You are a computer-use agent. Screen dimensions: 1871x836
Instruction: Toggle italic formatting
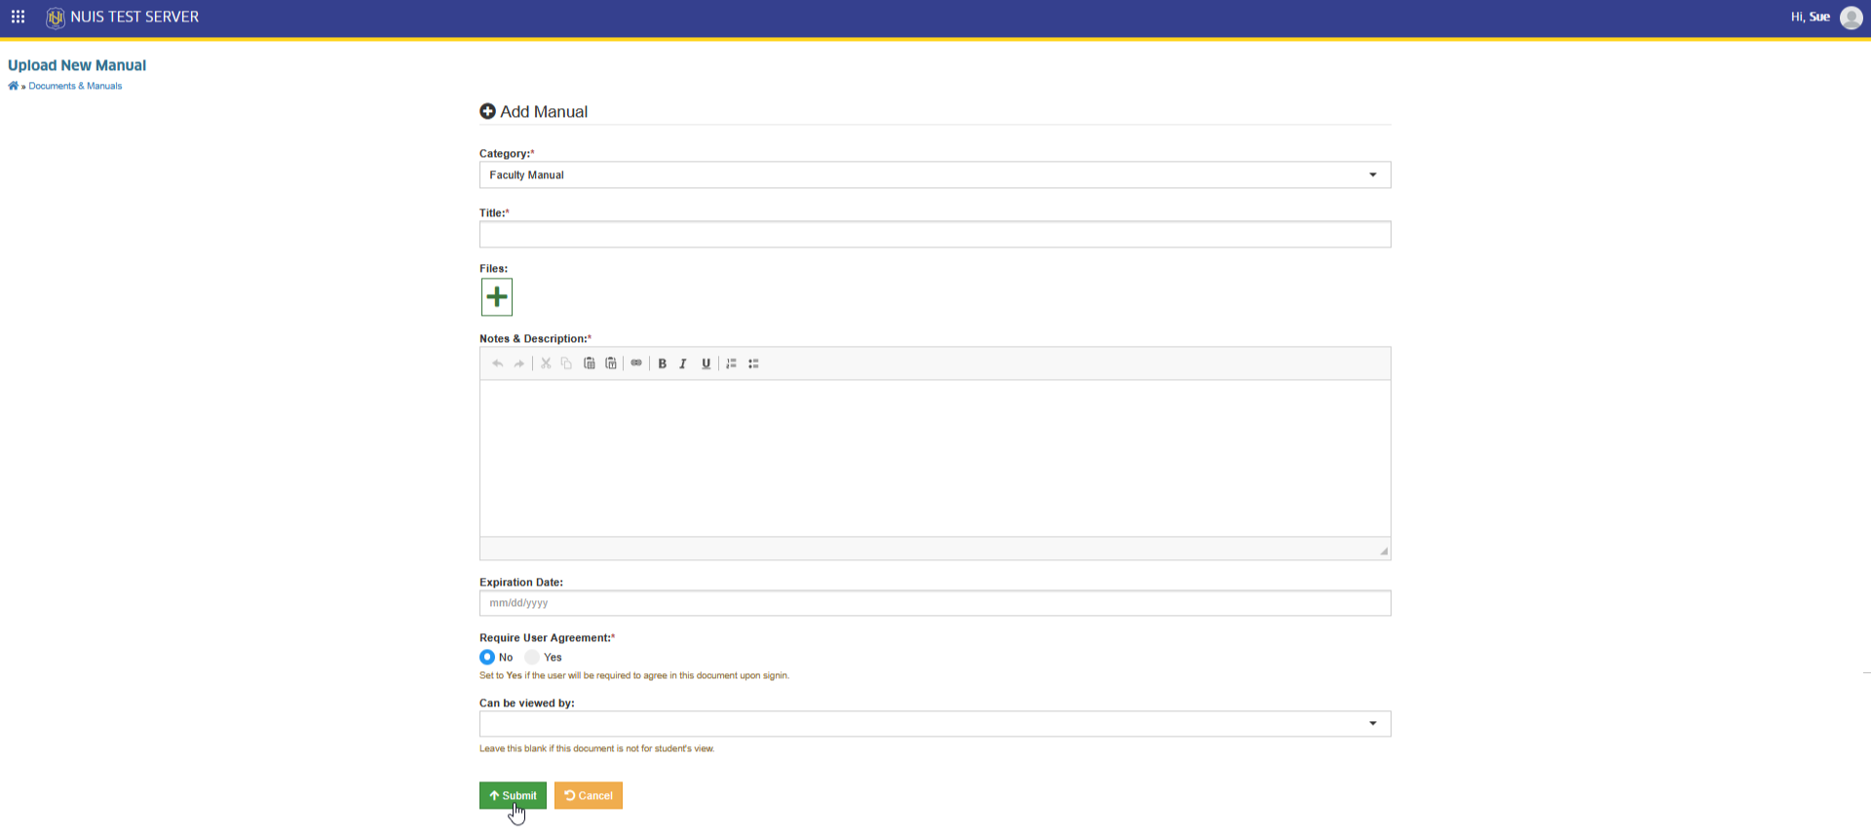(x=683, y=363)
